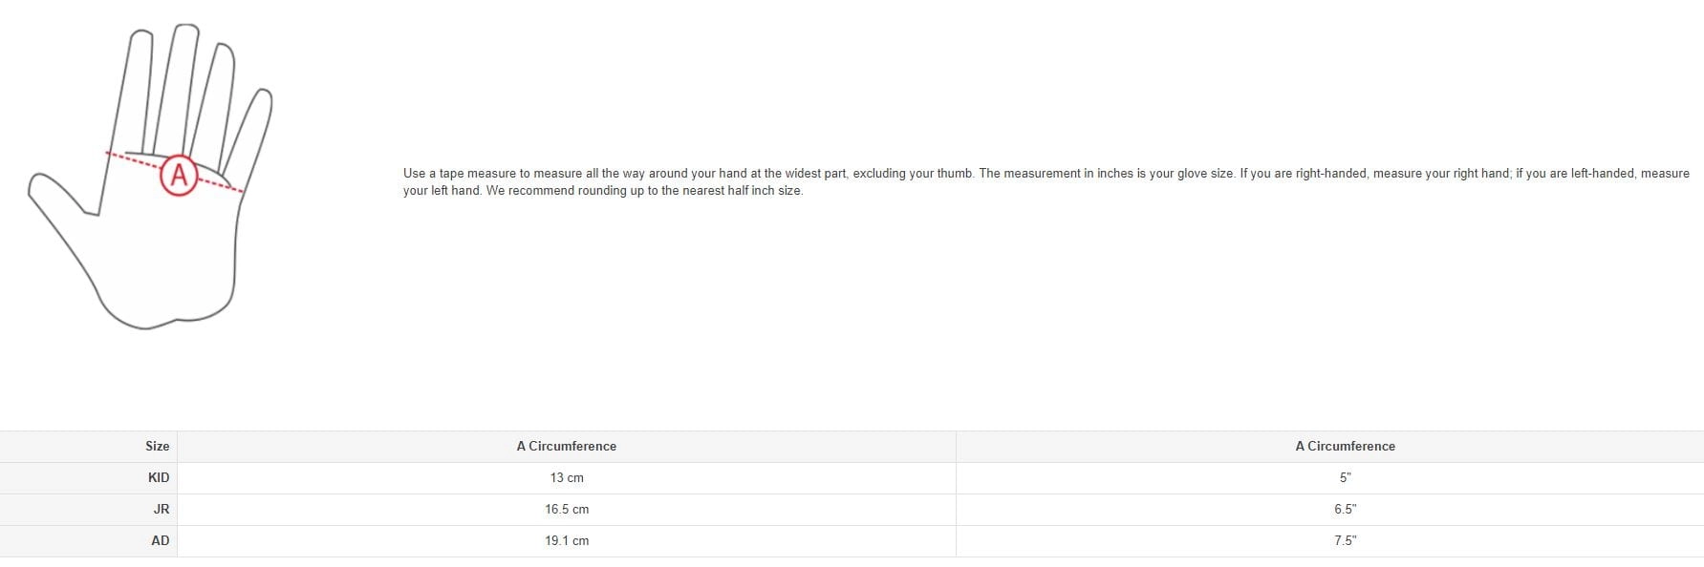Click the red dashed measurement line
The width and height of the screenshot is (1704, 567).
(x=174, y=172)
